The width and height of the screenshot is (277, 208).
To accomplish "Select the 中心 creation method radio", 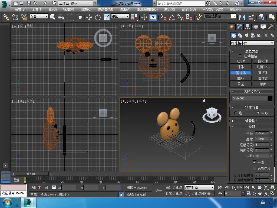I will [x=258, y=113].
